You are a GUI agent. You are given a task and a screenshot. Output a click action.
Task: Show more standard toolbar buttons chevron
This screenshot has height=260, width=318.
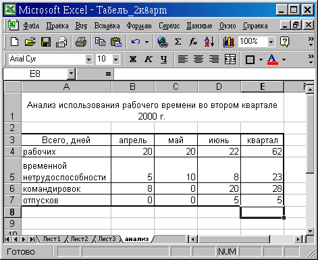point(311,41)
